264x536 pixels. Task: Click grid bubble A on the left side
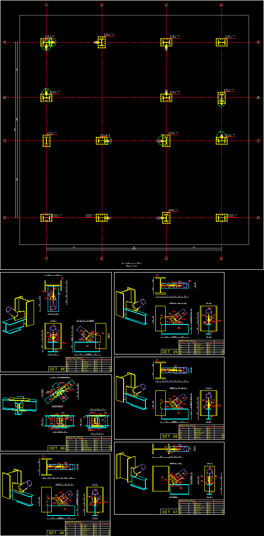click(5, 42)
